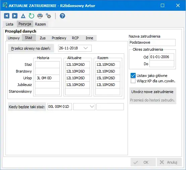Open the Razem top tab
This screenshot has height=170, width=186.
pyautogui.click(x=40, y=24)
